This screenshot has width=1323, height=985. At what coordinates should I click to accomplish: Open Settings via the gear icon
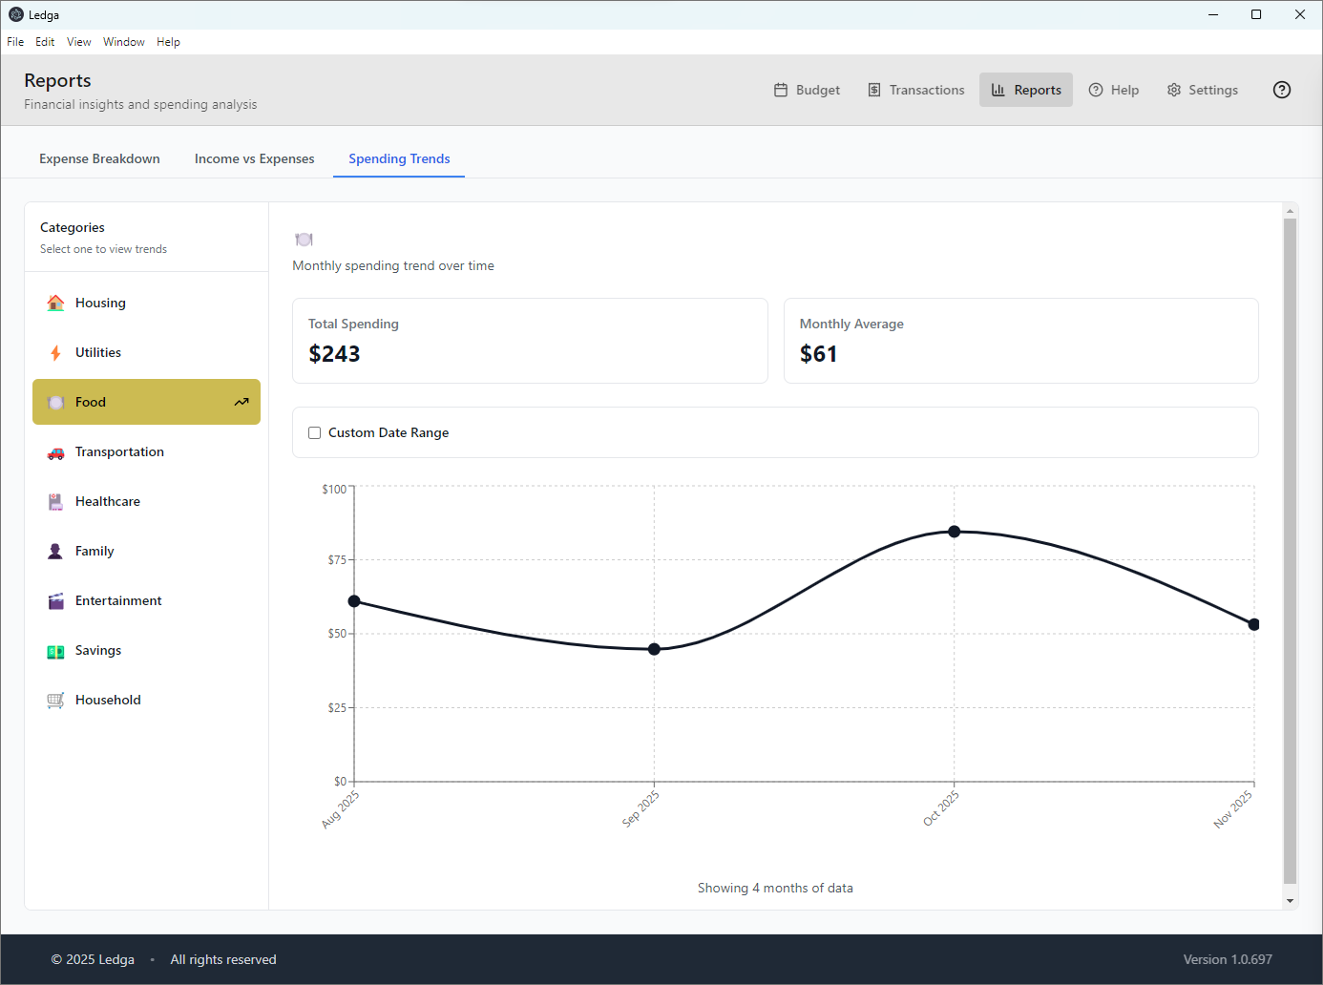[1173, 89]
